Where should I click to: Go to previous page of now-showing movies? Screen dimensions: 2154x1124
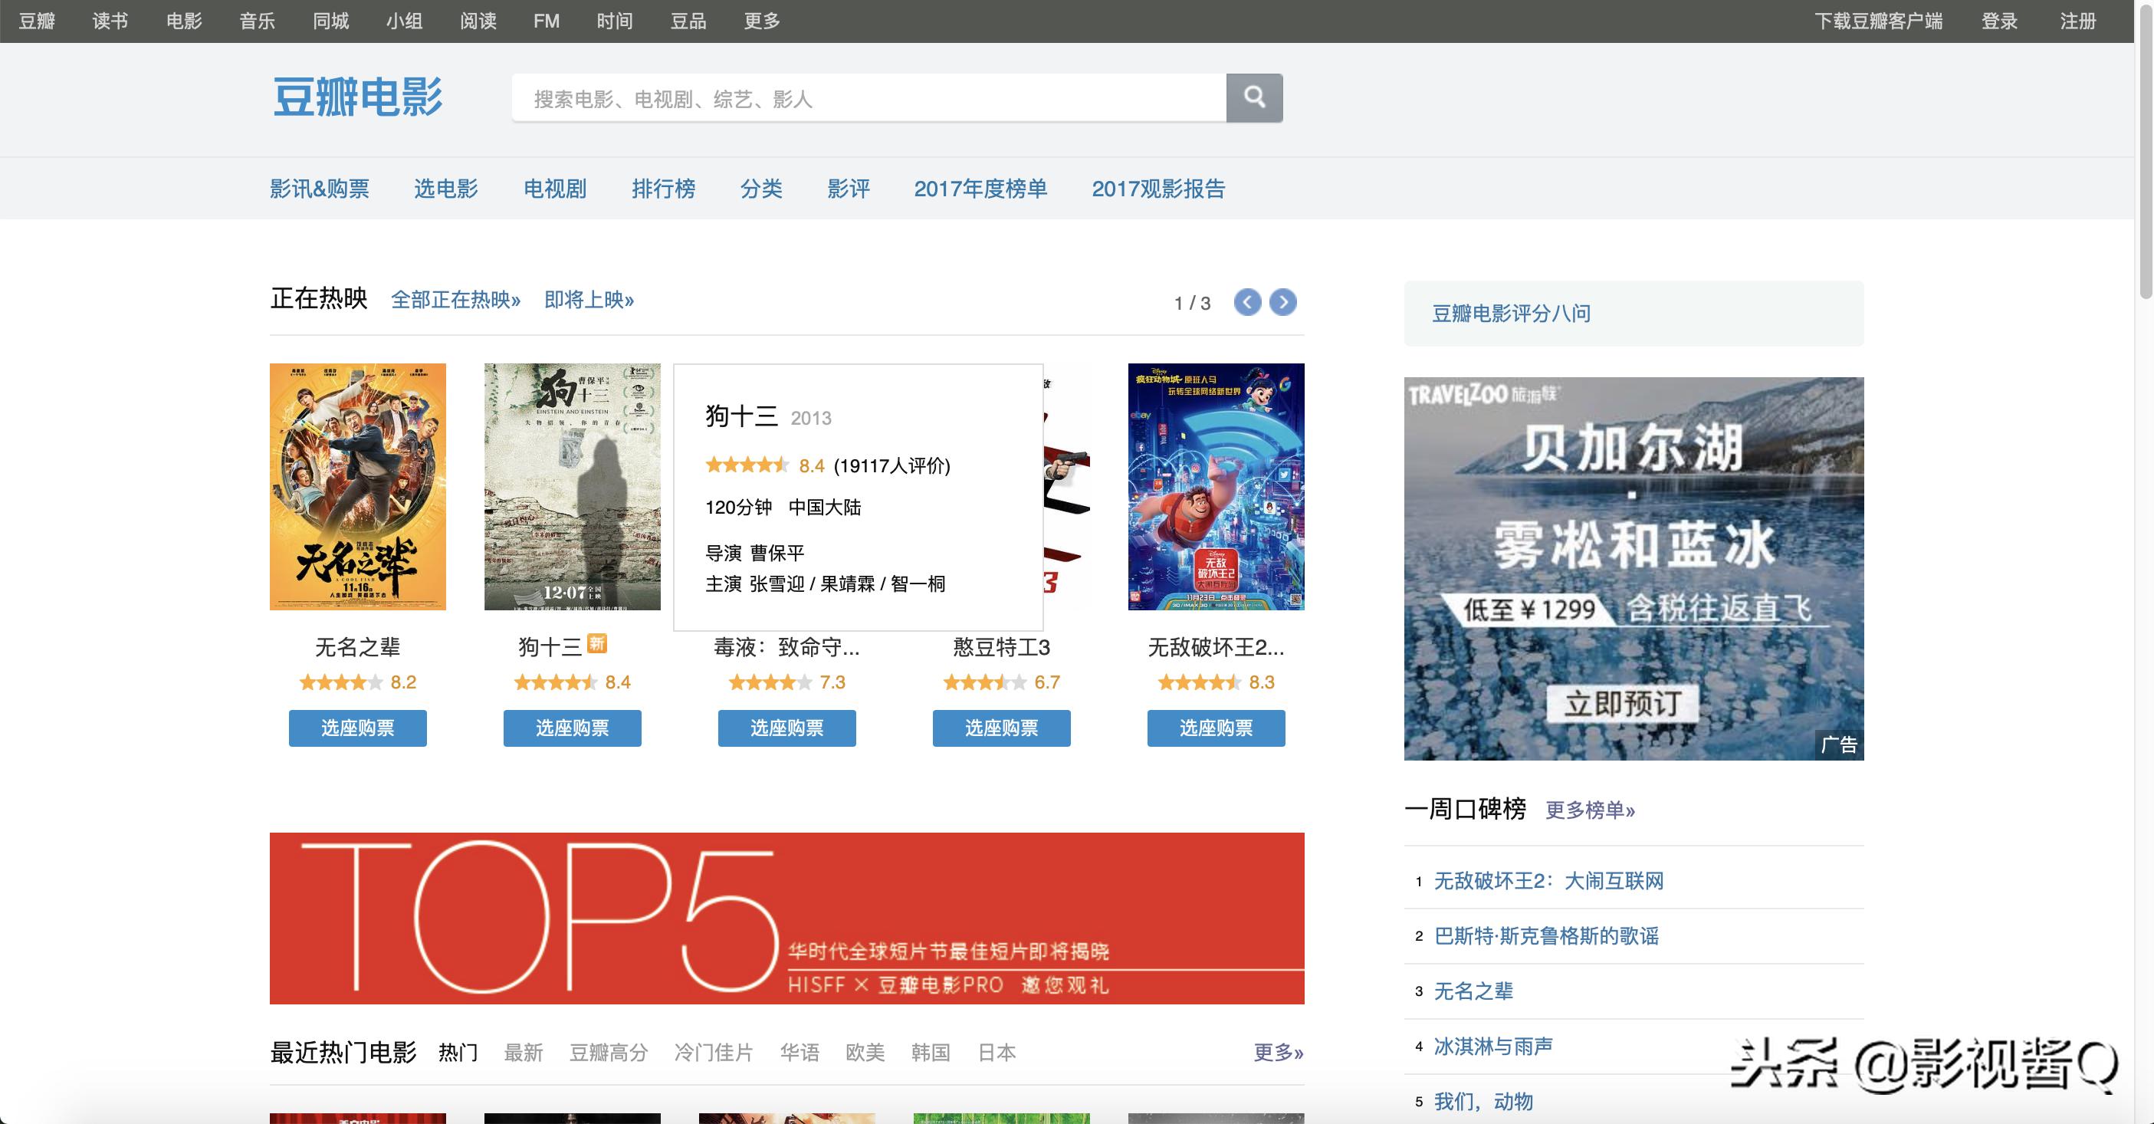click(1246, 302)
